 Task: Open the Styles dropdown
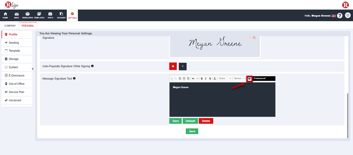coord(225,79)
